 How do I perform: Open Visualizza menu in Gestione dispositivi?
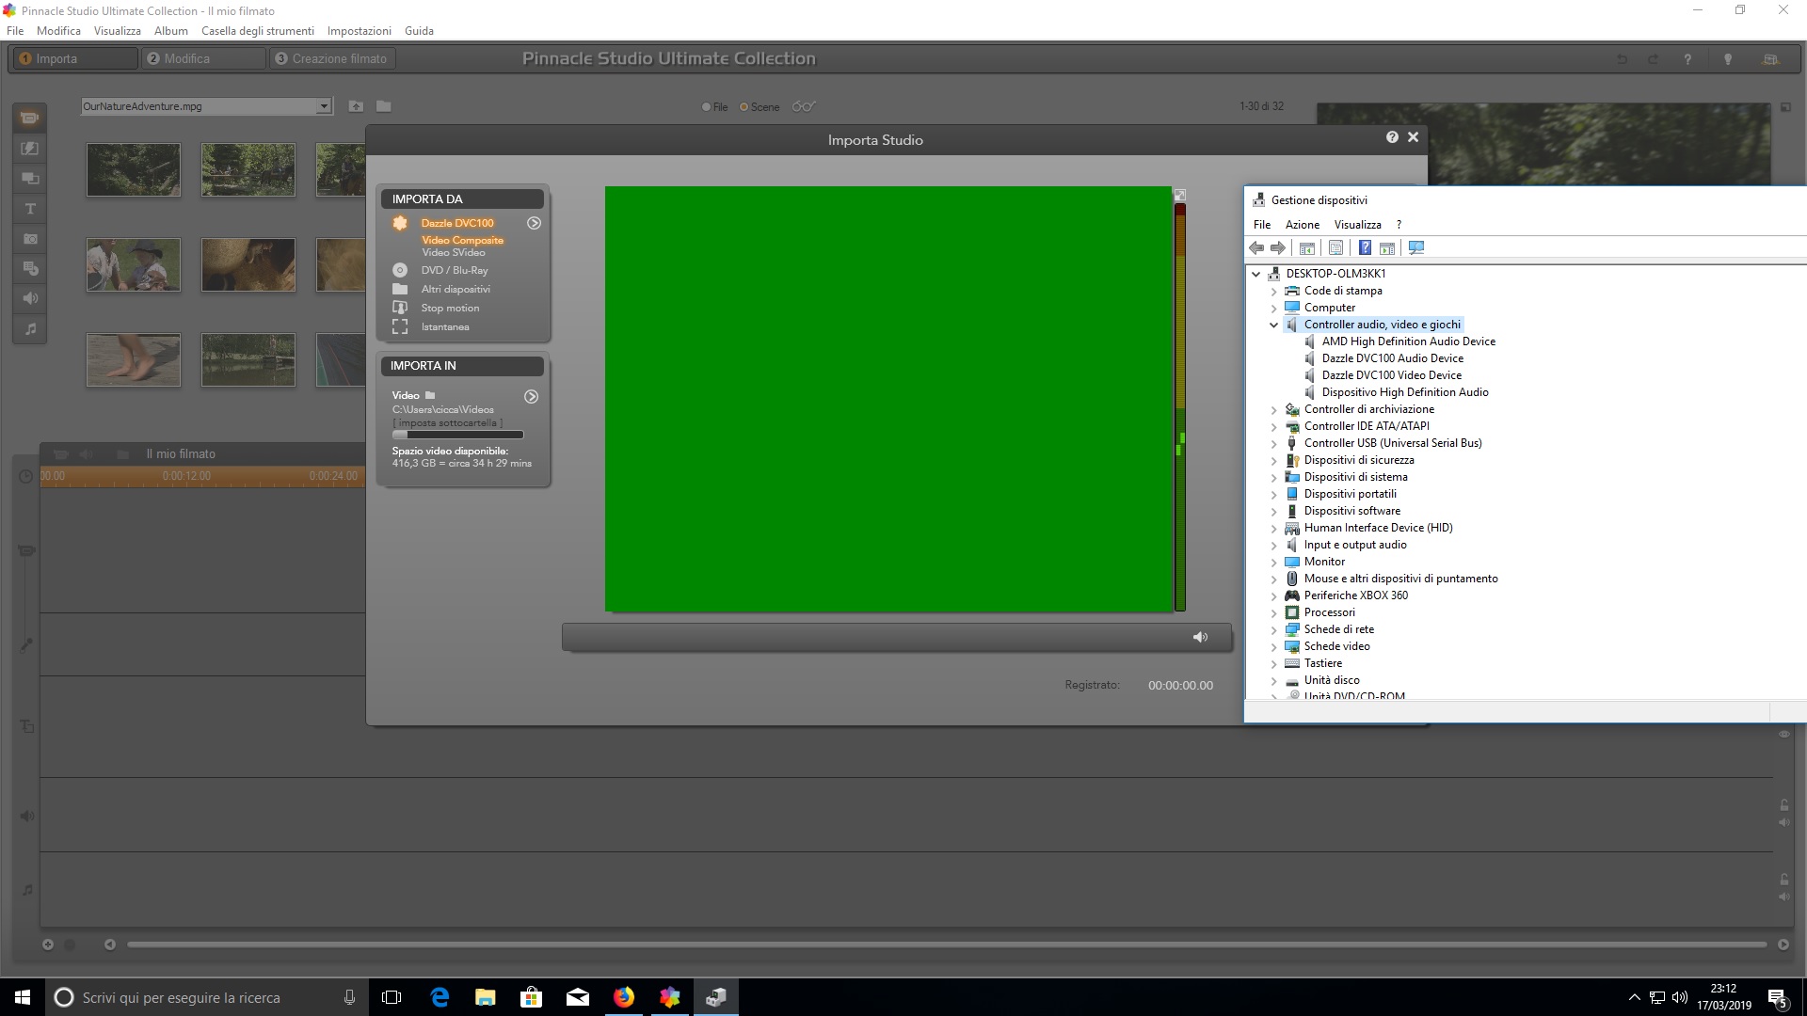1357,225
